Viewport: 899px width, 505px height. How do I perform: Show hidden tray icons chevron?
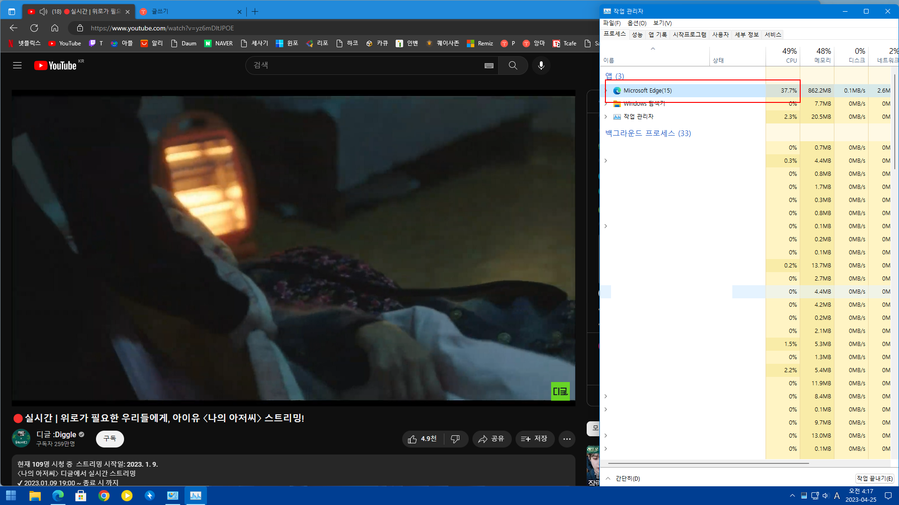(x=792, y=496)
